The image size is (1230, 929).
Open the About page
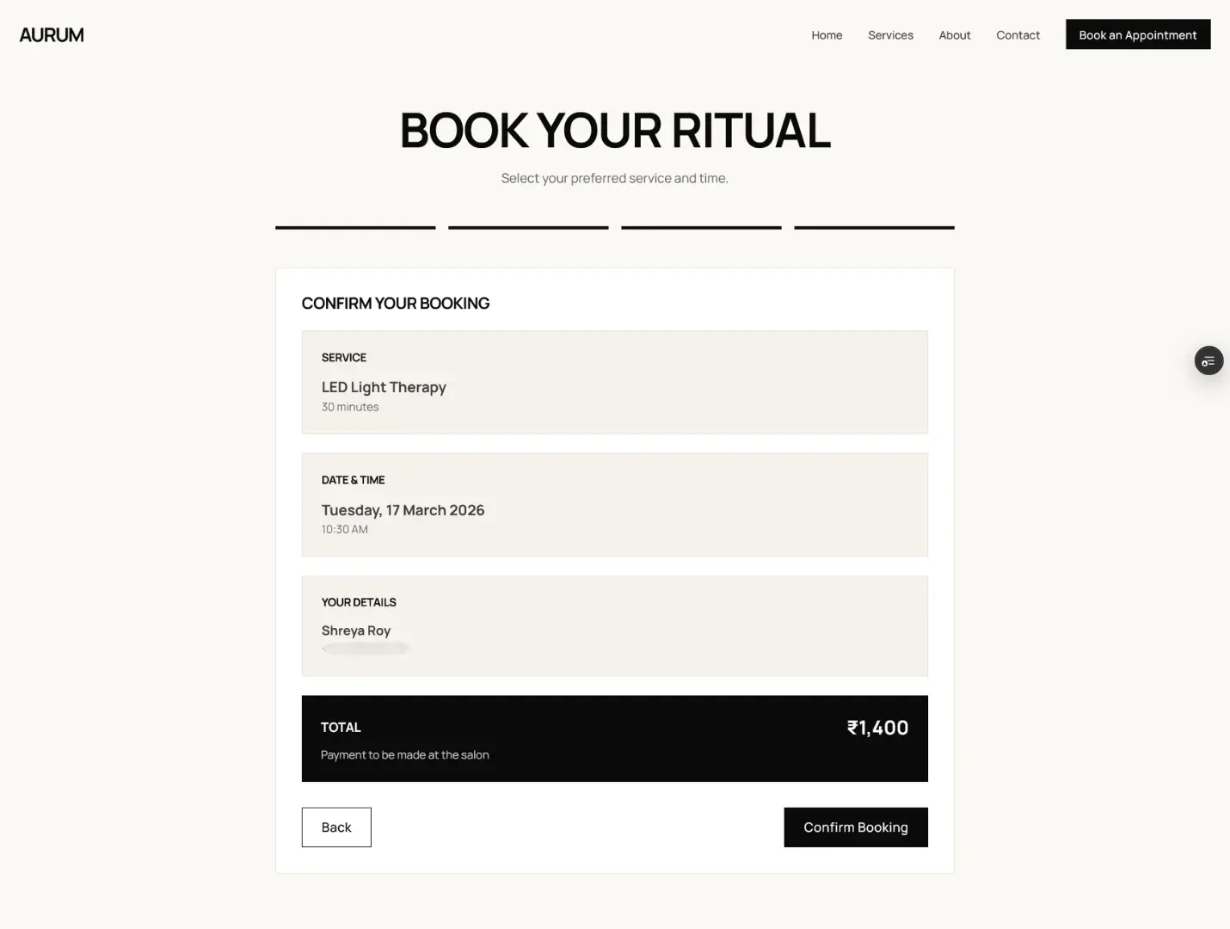pyautogui.click(x=955, y=35)
